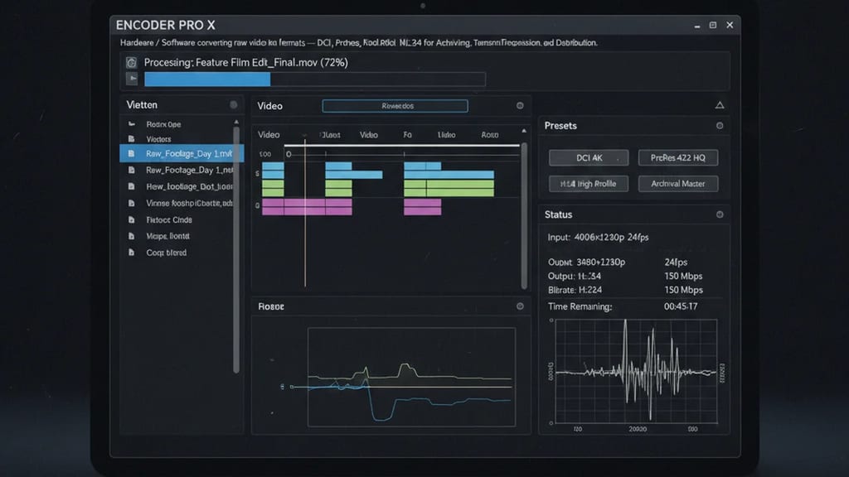Collapse panels with the triangle above Presets
This screenshot has width=849, height=477.
tap(720, 105)
